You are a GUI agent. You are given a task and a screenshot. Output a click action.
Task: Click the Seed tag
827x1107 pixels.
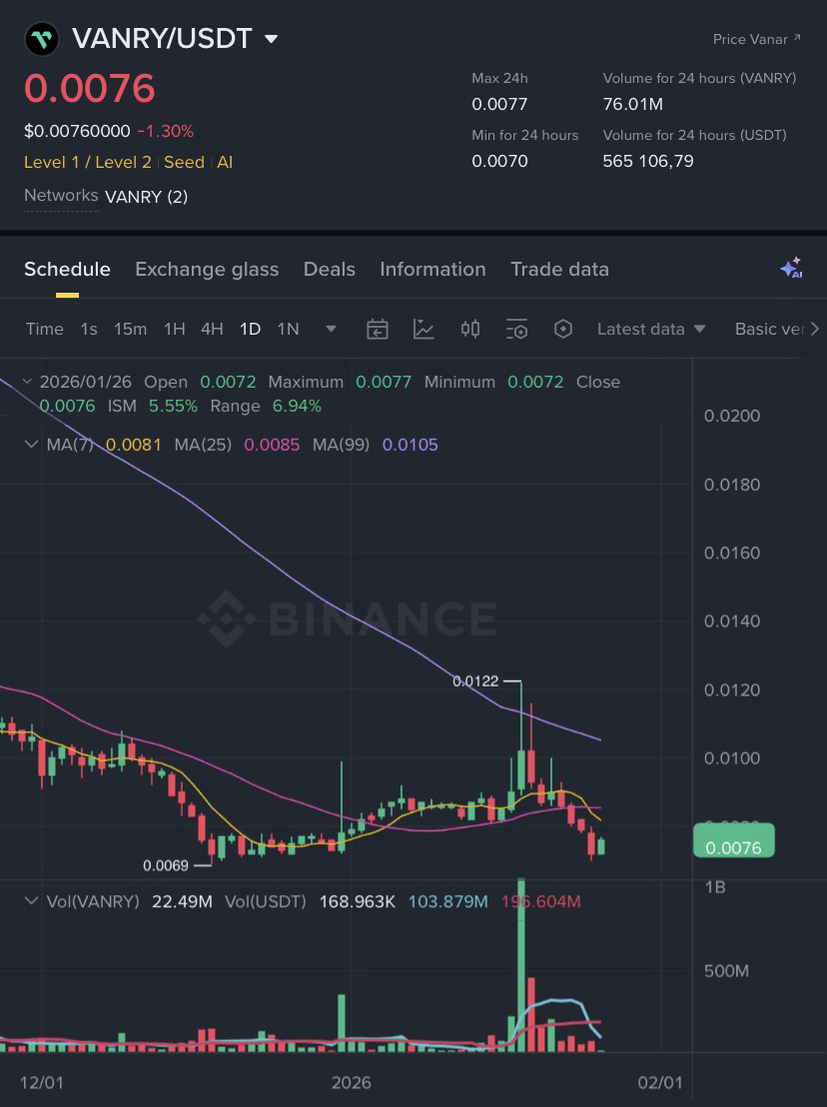[x=184, y=163]
